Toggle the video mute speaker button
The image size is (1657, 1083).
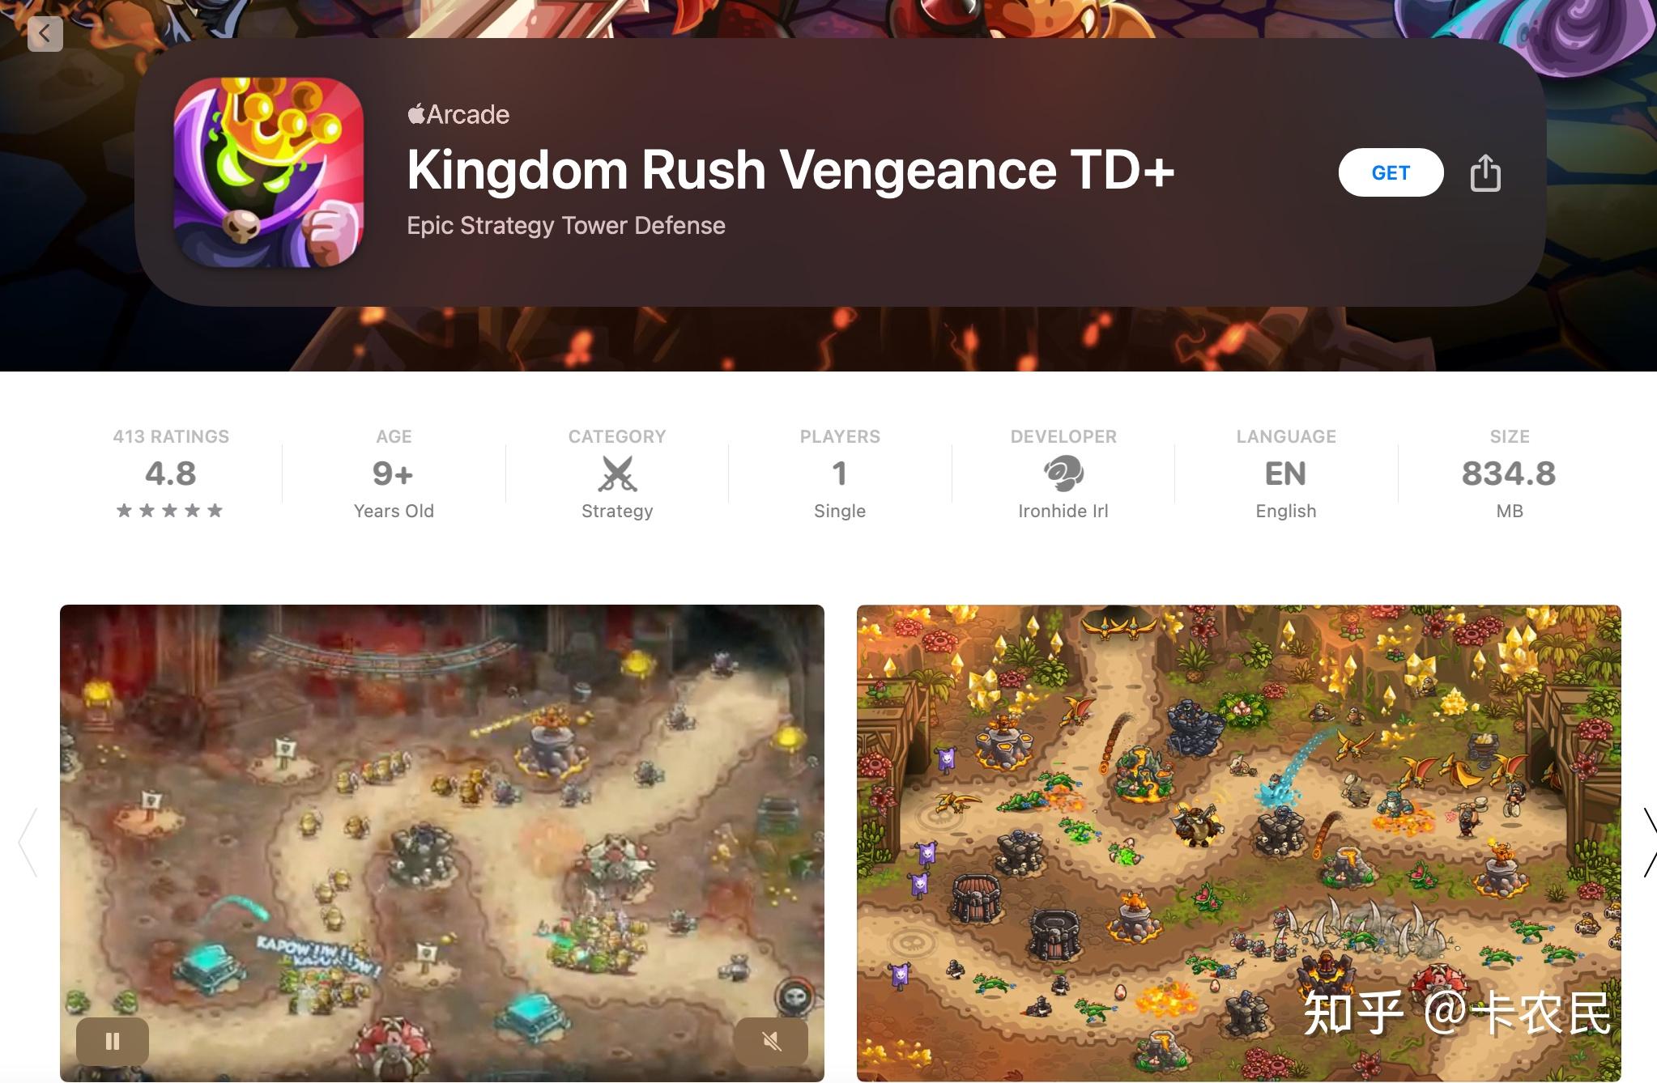click(771, 1041)
